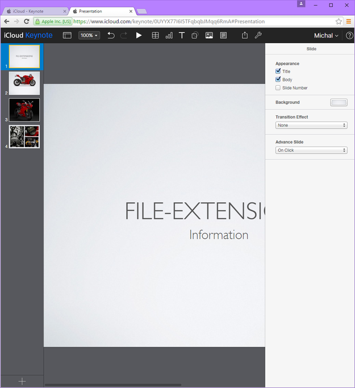
Task: Click the Apple Inc. security certificate badge
Action: pos(53,22)
